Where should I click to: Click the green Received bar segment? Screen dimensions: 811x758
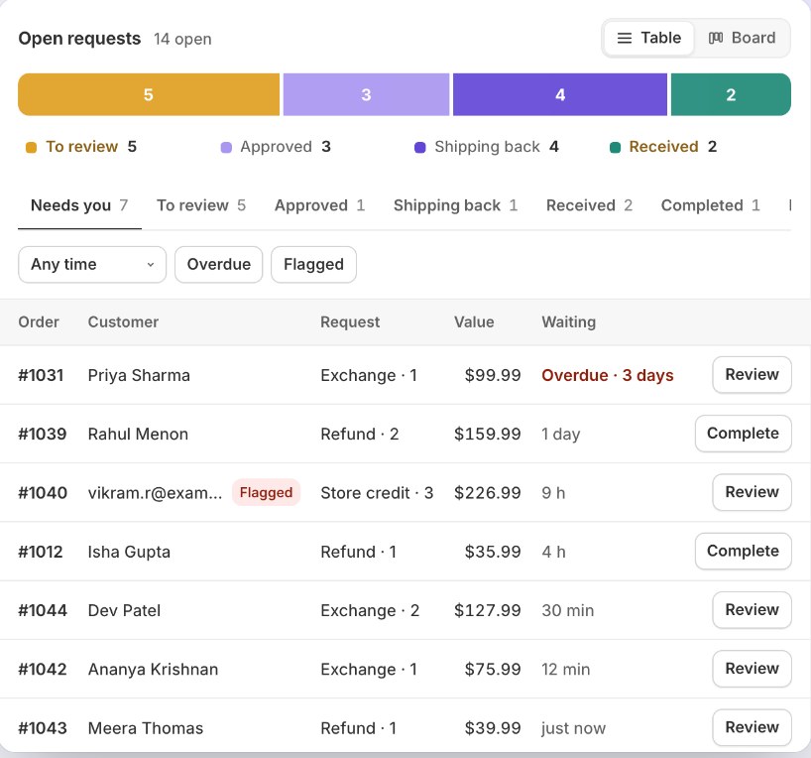point(731,94)
